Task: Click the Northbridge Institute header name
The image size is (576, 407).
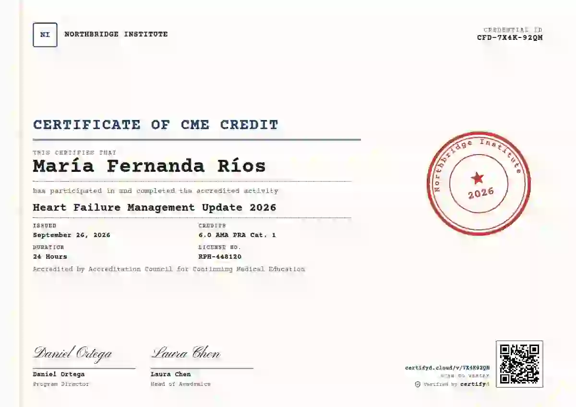Action: pos(116,34)
